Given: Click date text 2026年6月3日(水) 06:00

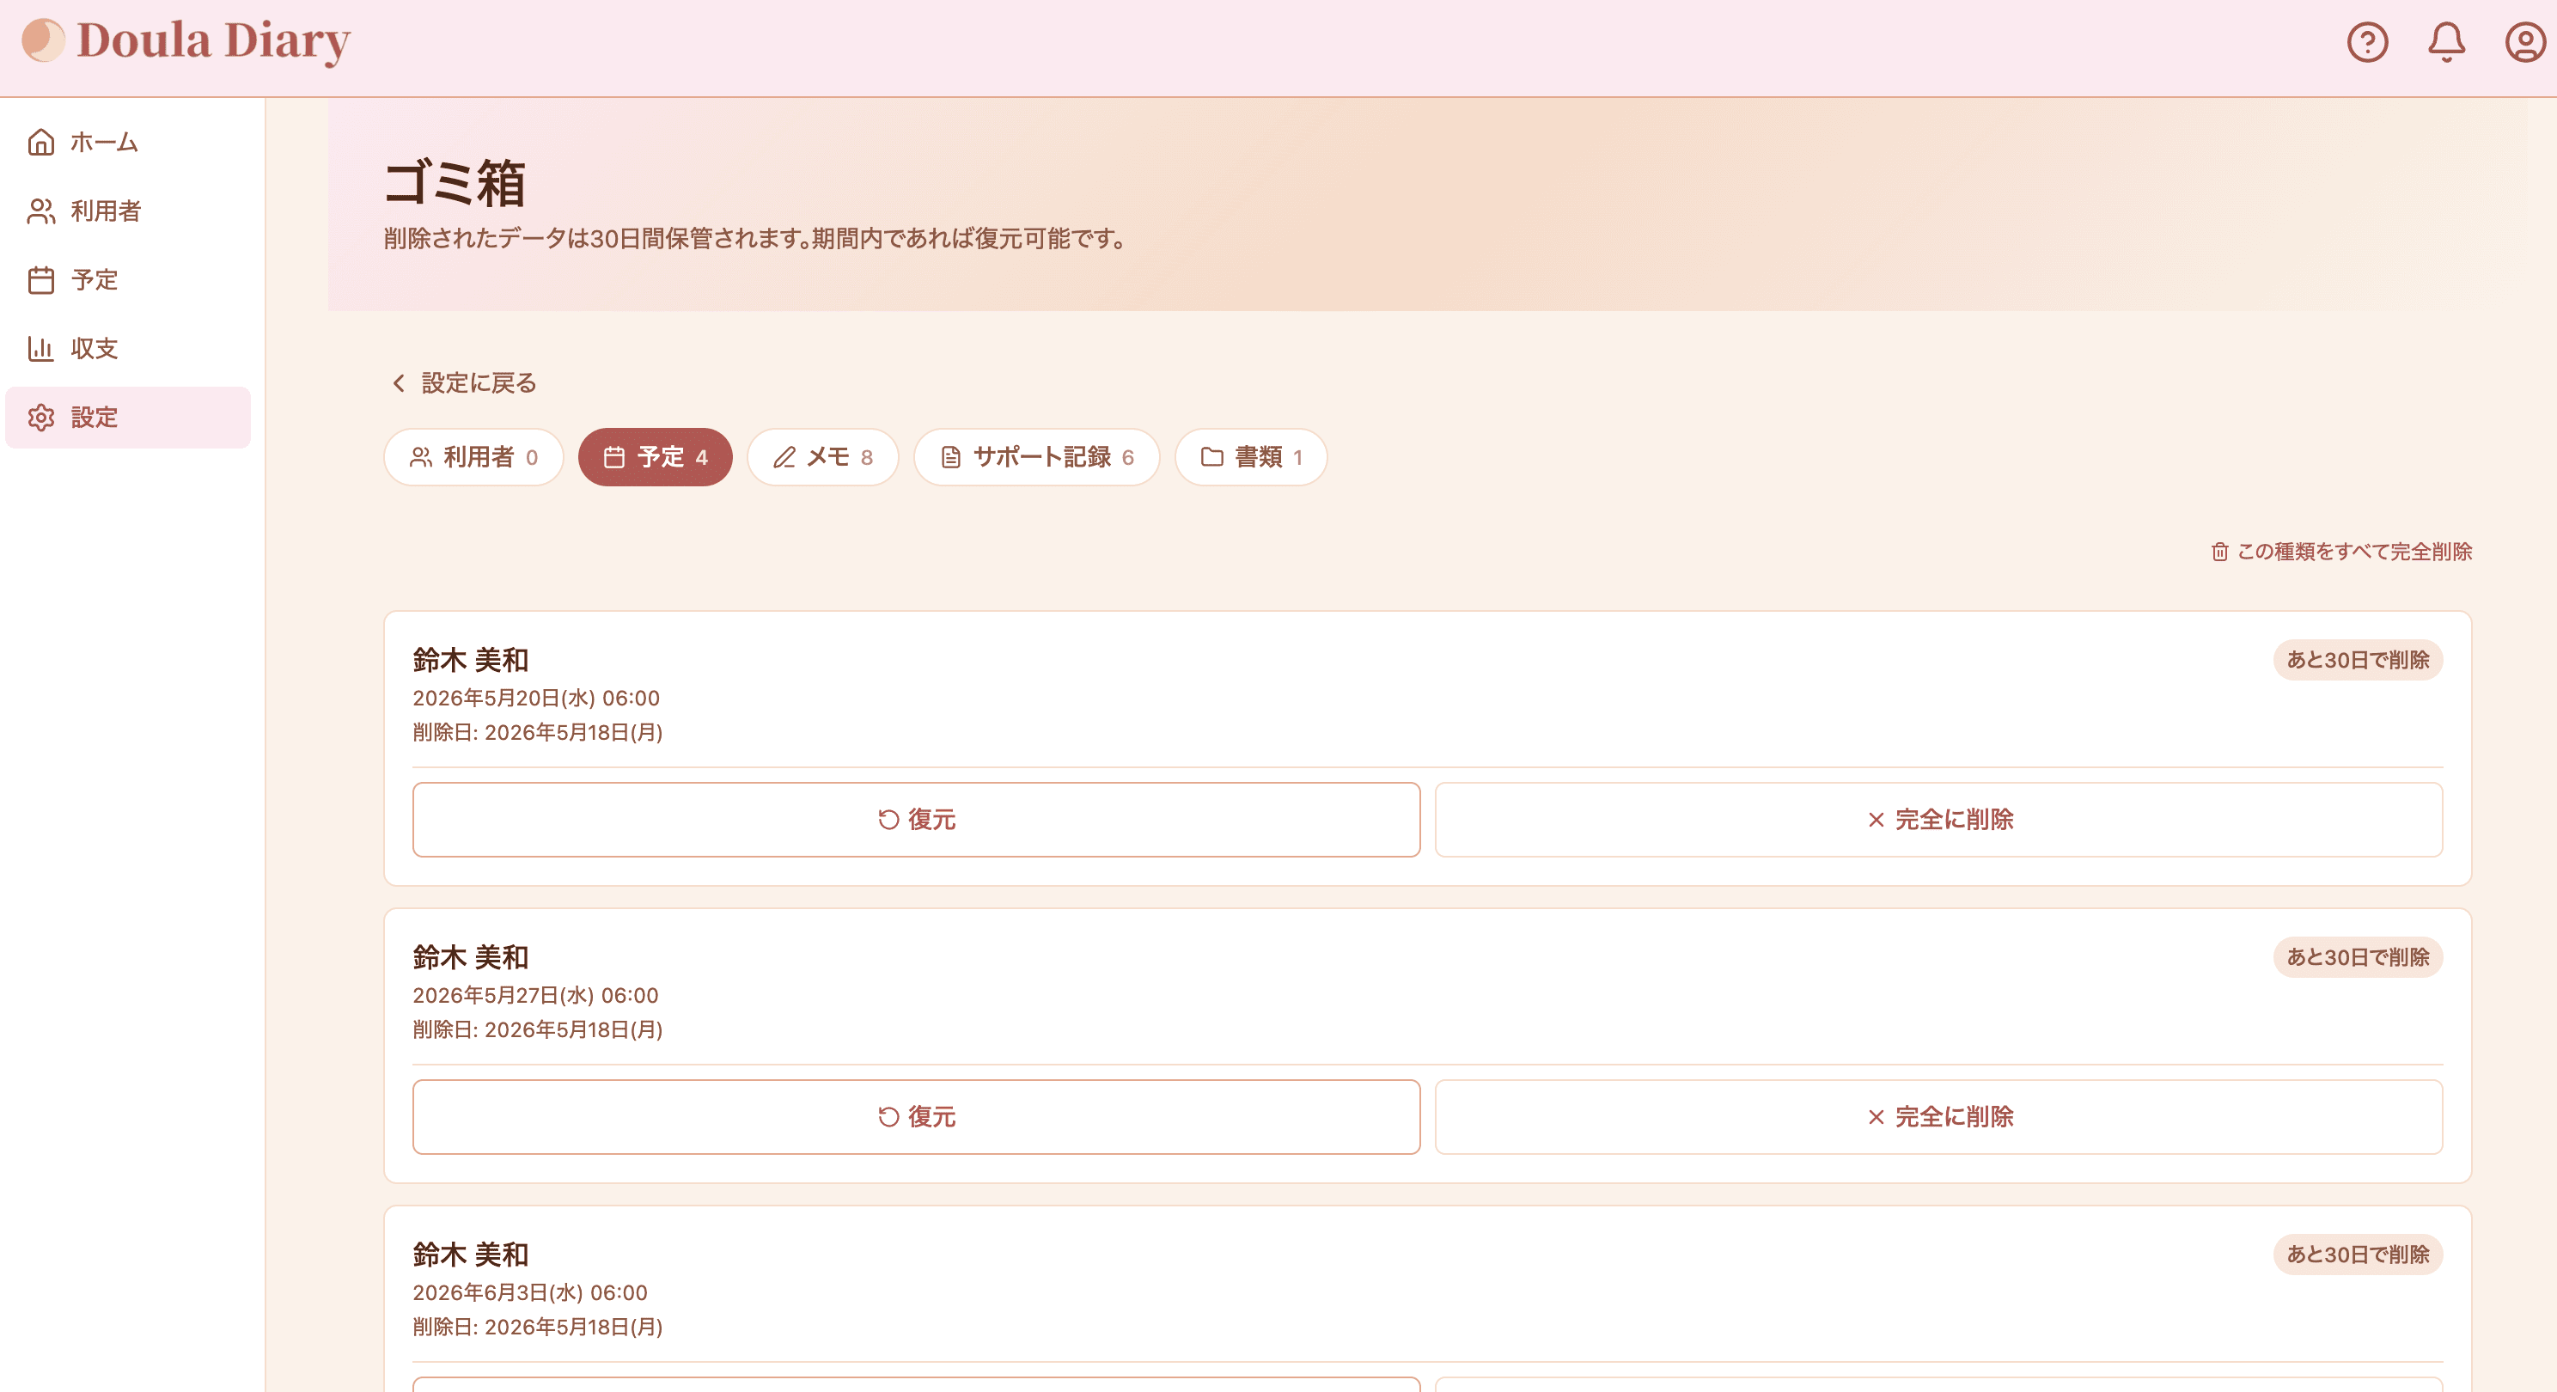Looking at the screenshot, I should pos(530,1292).
